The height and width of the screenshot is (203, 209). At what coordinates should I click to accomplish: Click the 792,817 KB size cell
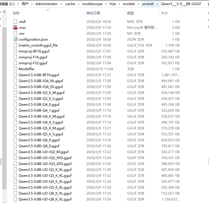pyautogui.click(x=170, y=146)
